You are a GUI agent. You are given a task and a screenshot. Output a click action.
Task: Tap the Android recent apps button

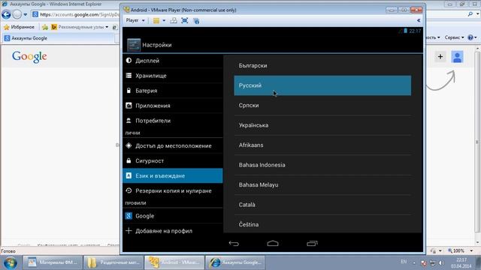312,243
